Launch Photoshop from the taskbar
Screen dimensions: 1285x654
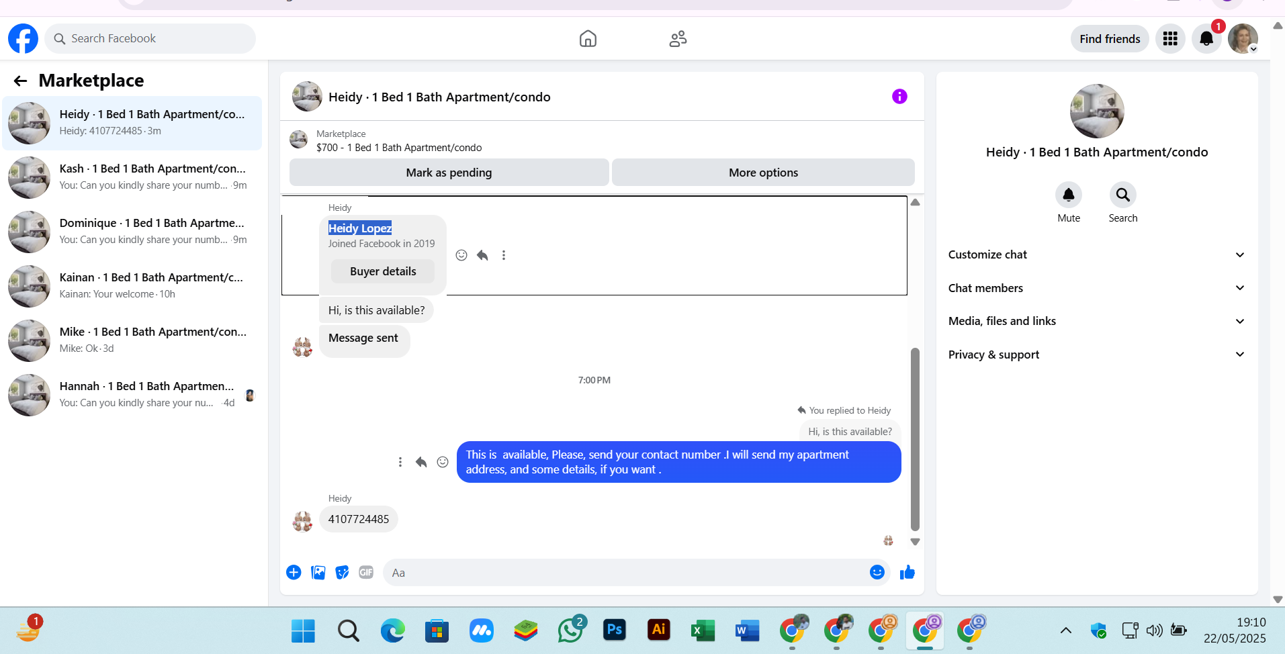tap(615, 630)
